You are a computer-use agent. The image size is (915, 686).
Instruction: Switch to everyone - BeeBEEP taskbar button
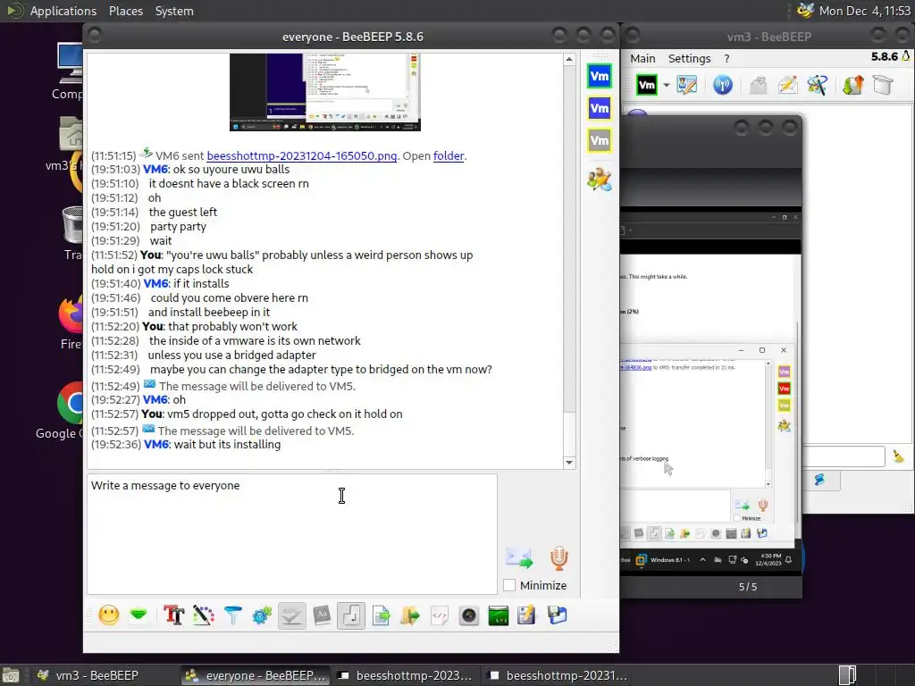256,675
